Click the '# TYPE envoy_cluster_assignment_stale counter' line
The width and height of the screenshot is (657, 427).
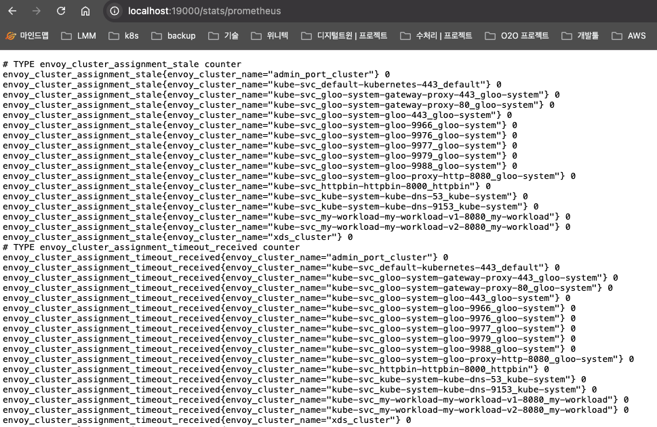122,64
